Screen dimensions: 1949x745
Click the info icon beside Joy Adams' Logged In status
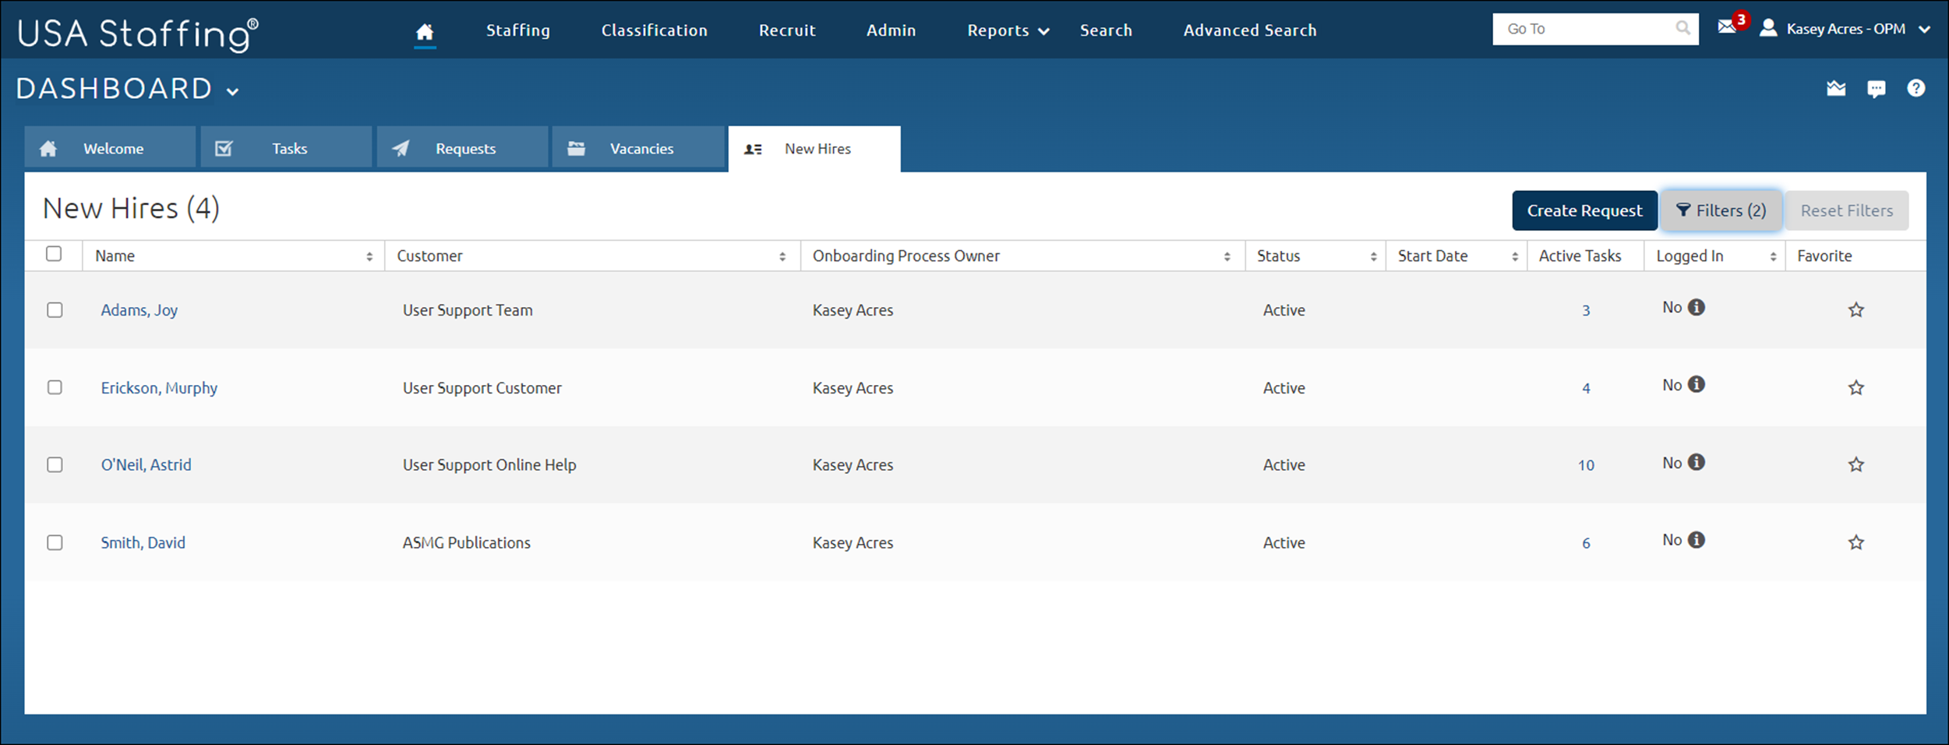coord(1696,307)
